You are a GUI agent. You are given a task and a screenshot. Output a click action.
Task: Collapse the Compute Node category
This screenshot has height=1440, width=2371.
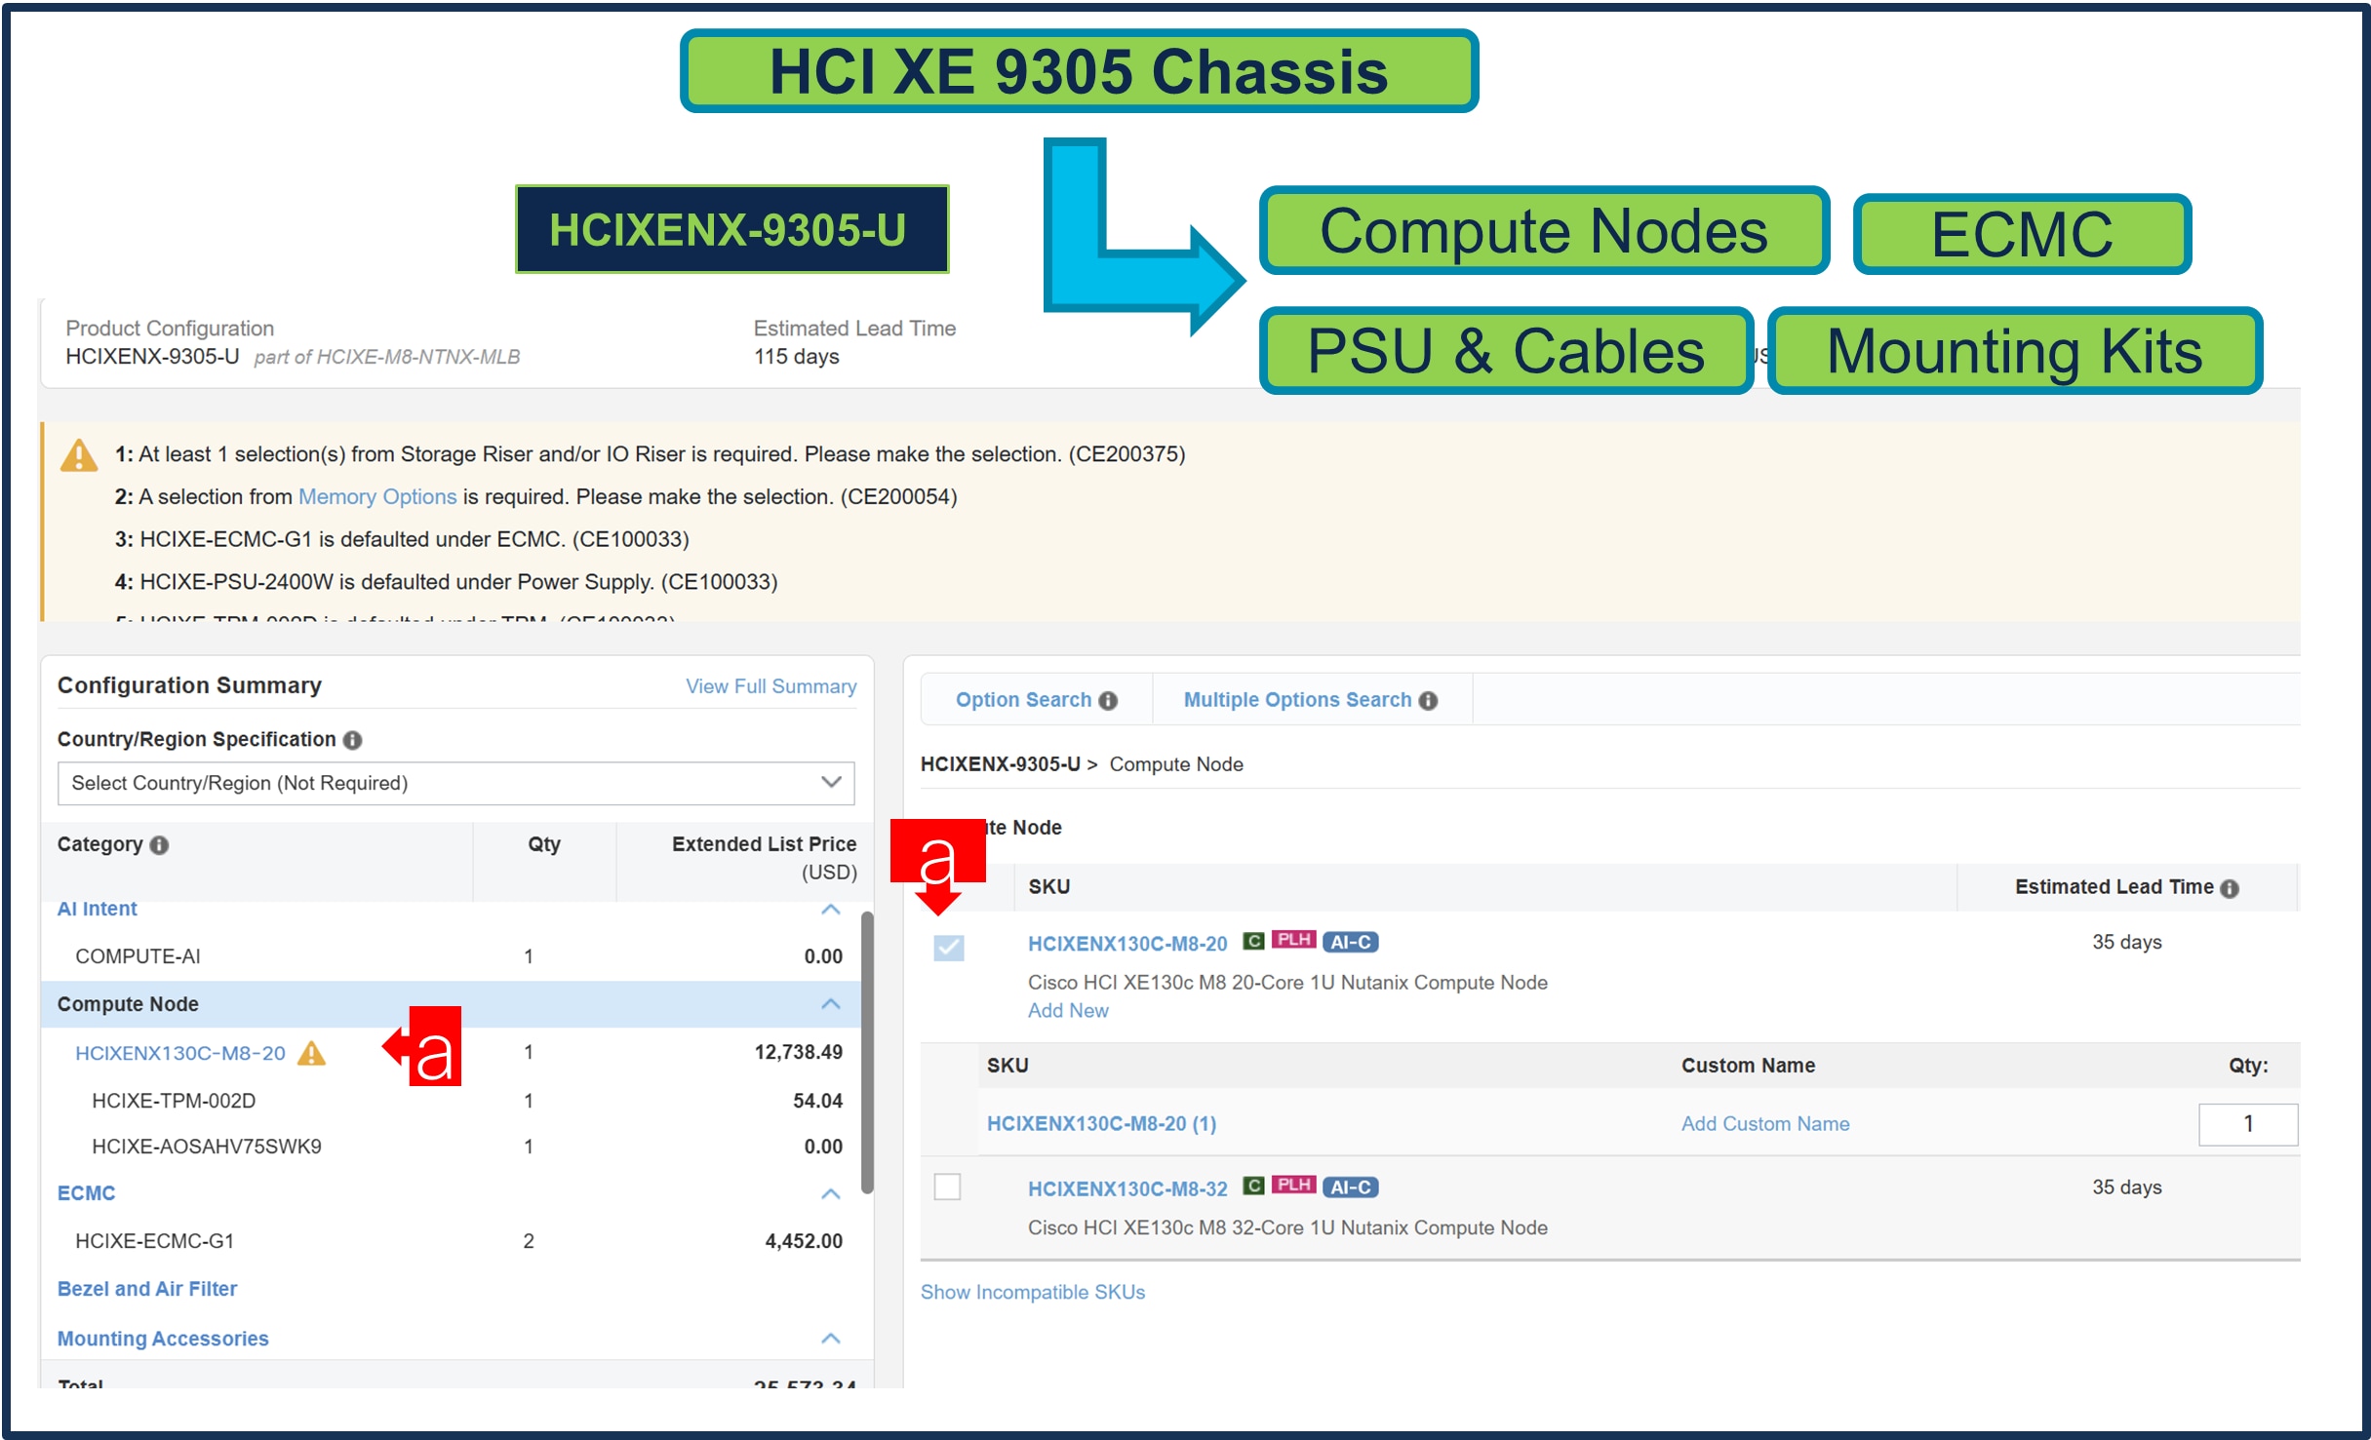[831, 1004]
